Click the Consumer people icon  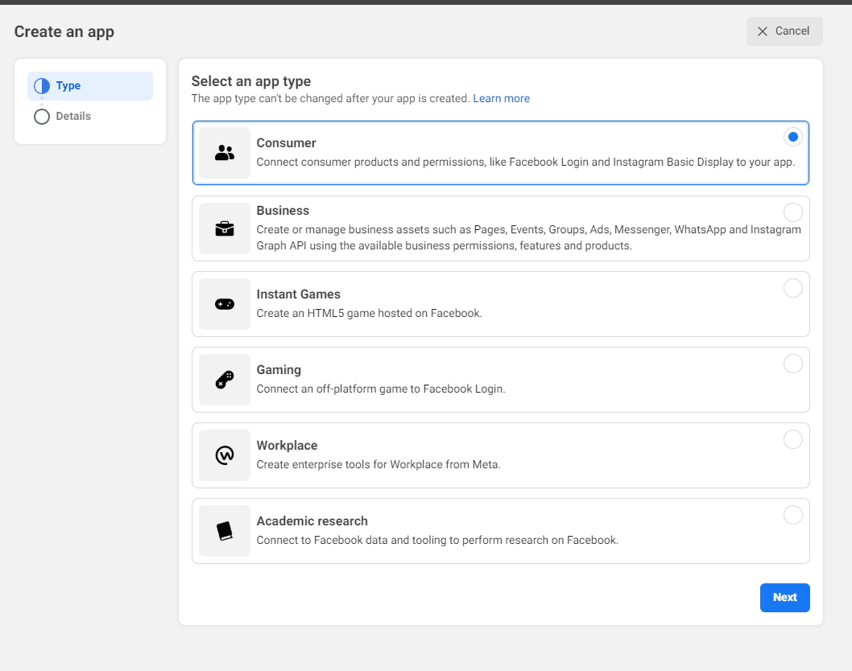pos(225,153)
